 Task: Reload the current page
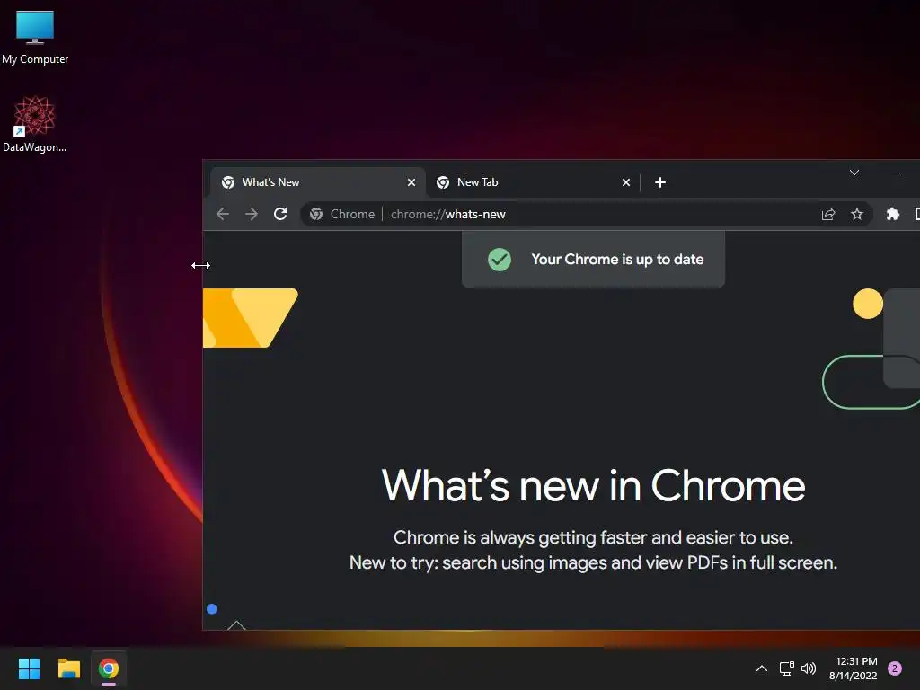280,214
